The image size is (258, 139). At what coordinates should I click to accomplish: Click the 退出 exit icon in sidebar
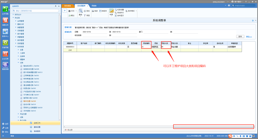(3, 132)
